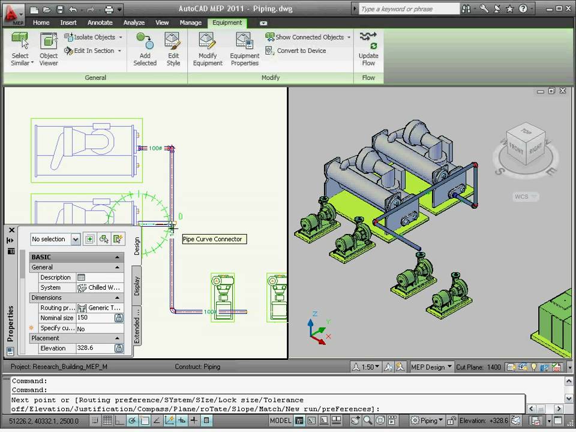
Task: Open the Home ribbon tab
Action: pyautogui.click(x=41, y=23)
